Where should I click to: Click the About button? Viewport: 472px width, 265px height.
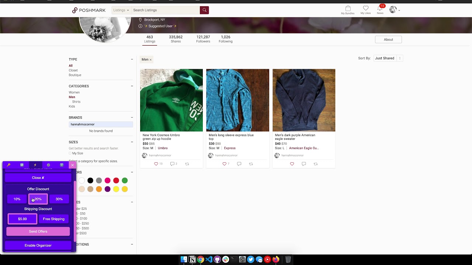click(x=388, y=39)
